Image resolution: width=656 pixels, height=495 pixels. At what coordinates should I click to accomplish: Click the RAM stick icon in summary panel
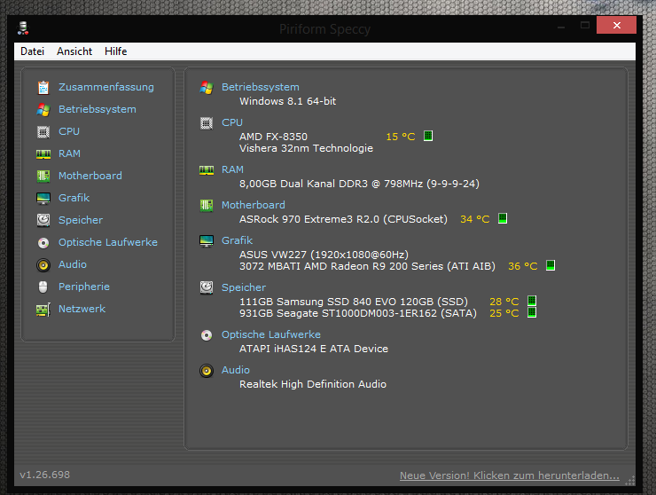207,170
